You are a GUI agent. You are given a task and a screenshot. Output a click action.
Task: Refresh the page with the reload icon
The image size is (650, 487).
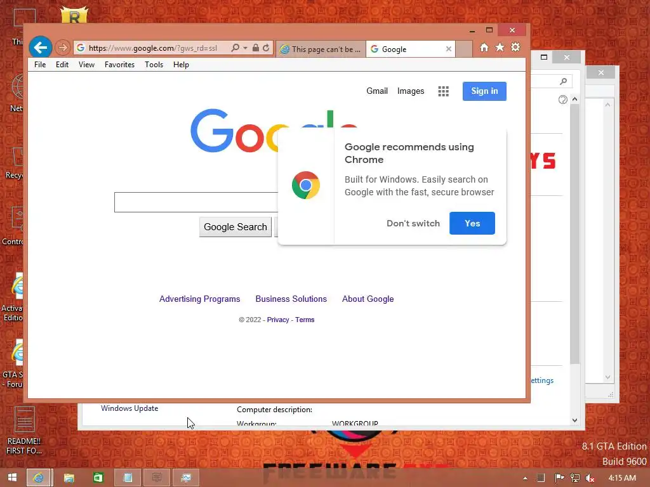pos(266,48)
